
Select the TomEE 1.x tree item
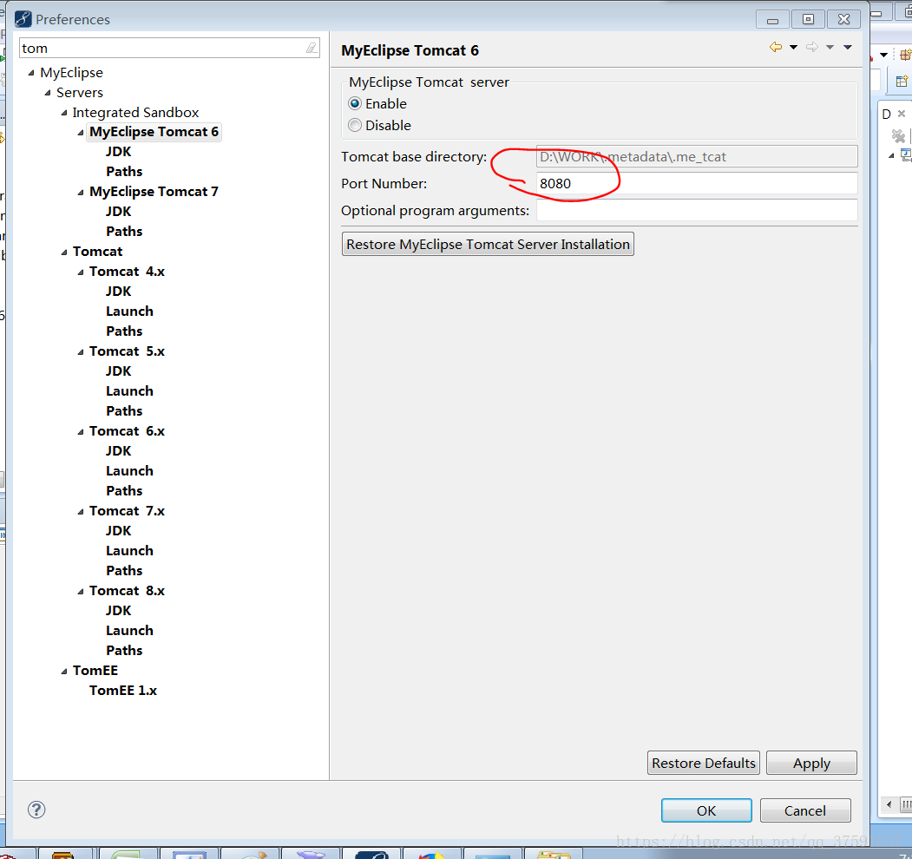pos(122,691)
